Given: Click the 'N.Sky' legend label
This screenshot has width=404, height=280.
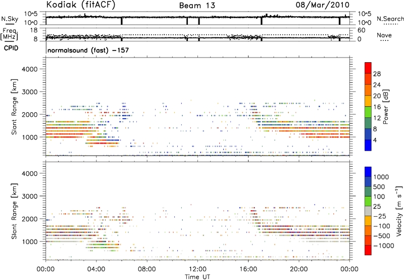Looking at the screenshot, I should (x=10, y=19).
